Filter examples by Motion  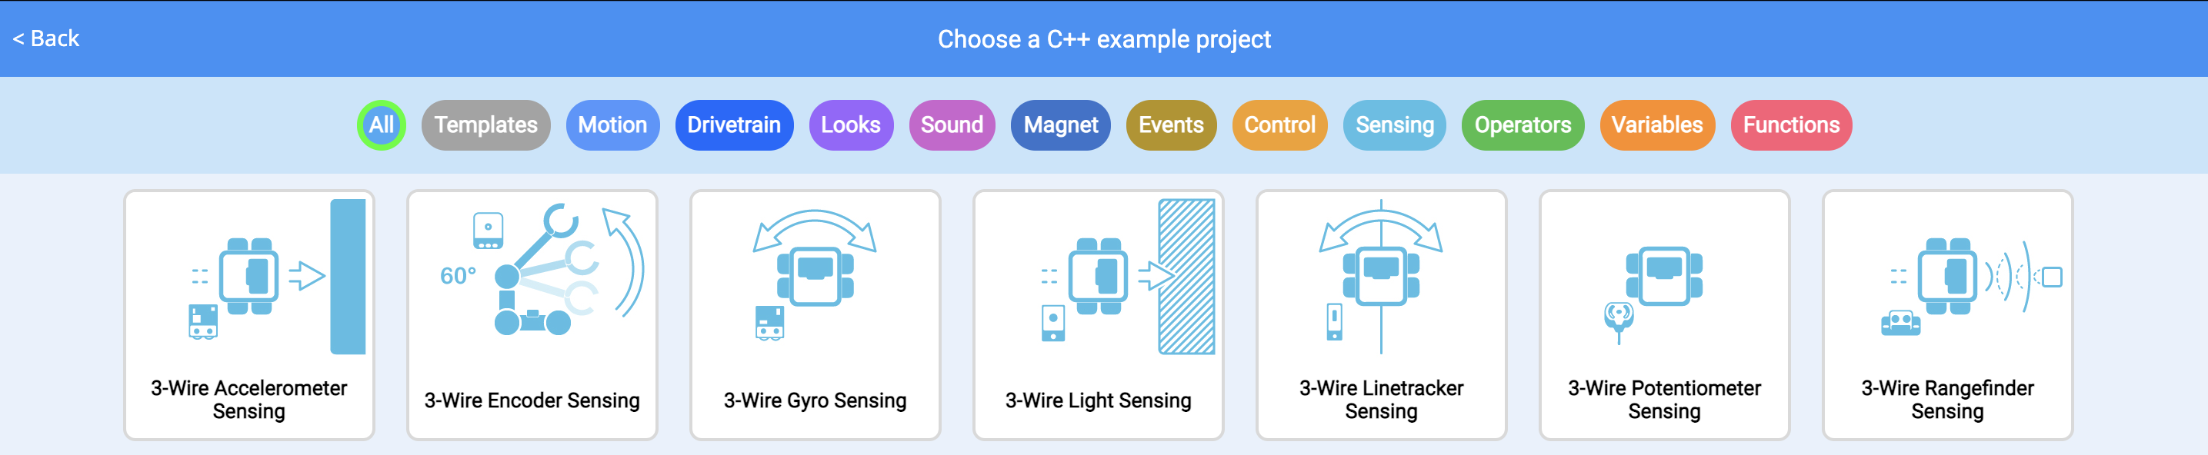pos(612,125)
